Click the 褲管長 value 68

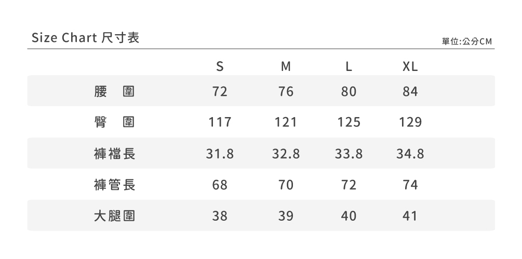tap(220, 184)
